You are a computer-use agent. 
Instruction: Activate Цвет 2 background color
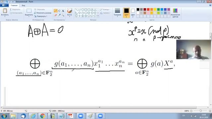click(133, 13)
